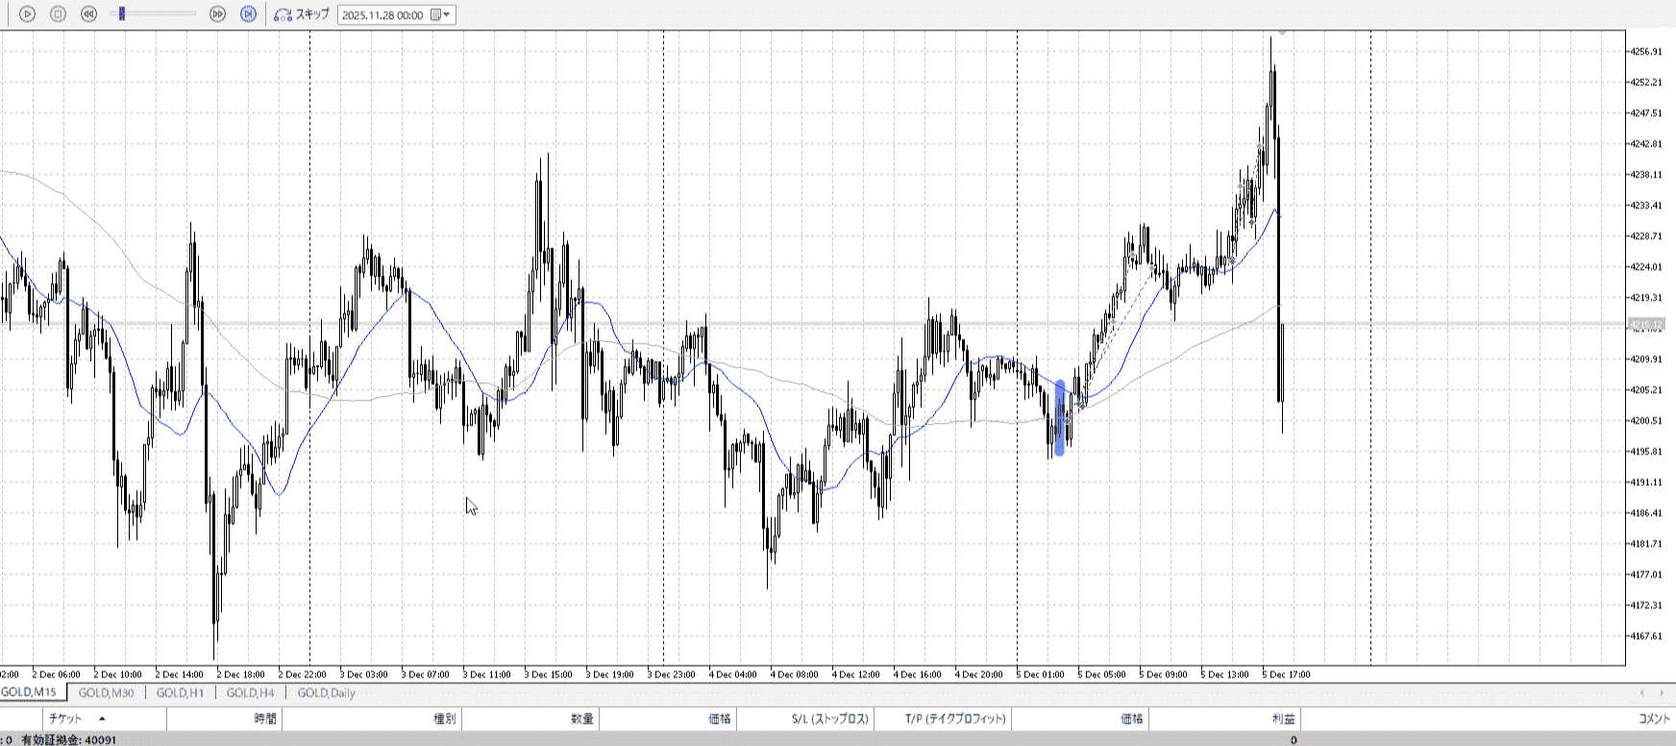Step forward one bar with step icon
The image size is (1676, 746).
click(x=248, y=14)
